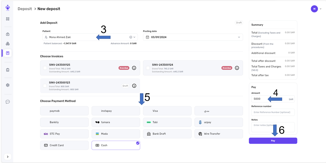
Task: Open the user profile avatar menu
Action: pyautogui.click(x=314, y=9)
